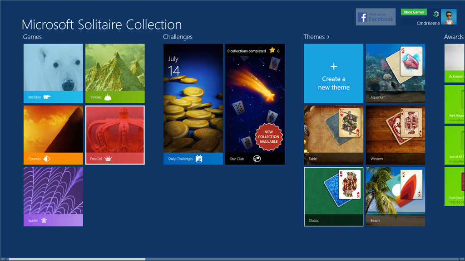Open the Pyramid game tile
465x261 pixels.
click(53, 135)
